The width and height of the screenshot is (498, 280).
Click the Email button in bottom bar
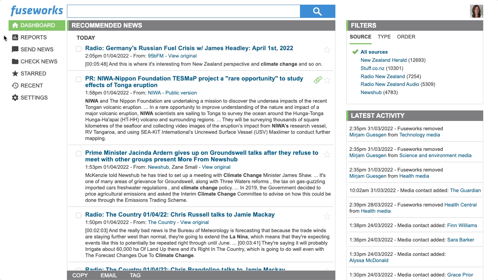point(109,275)
